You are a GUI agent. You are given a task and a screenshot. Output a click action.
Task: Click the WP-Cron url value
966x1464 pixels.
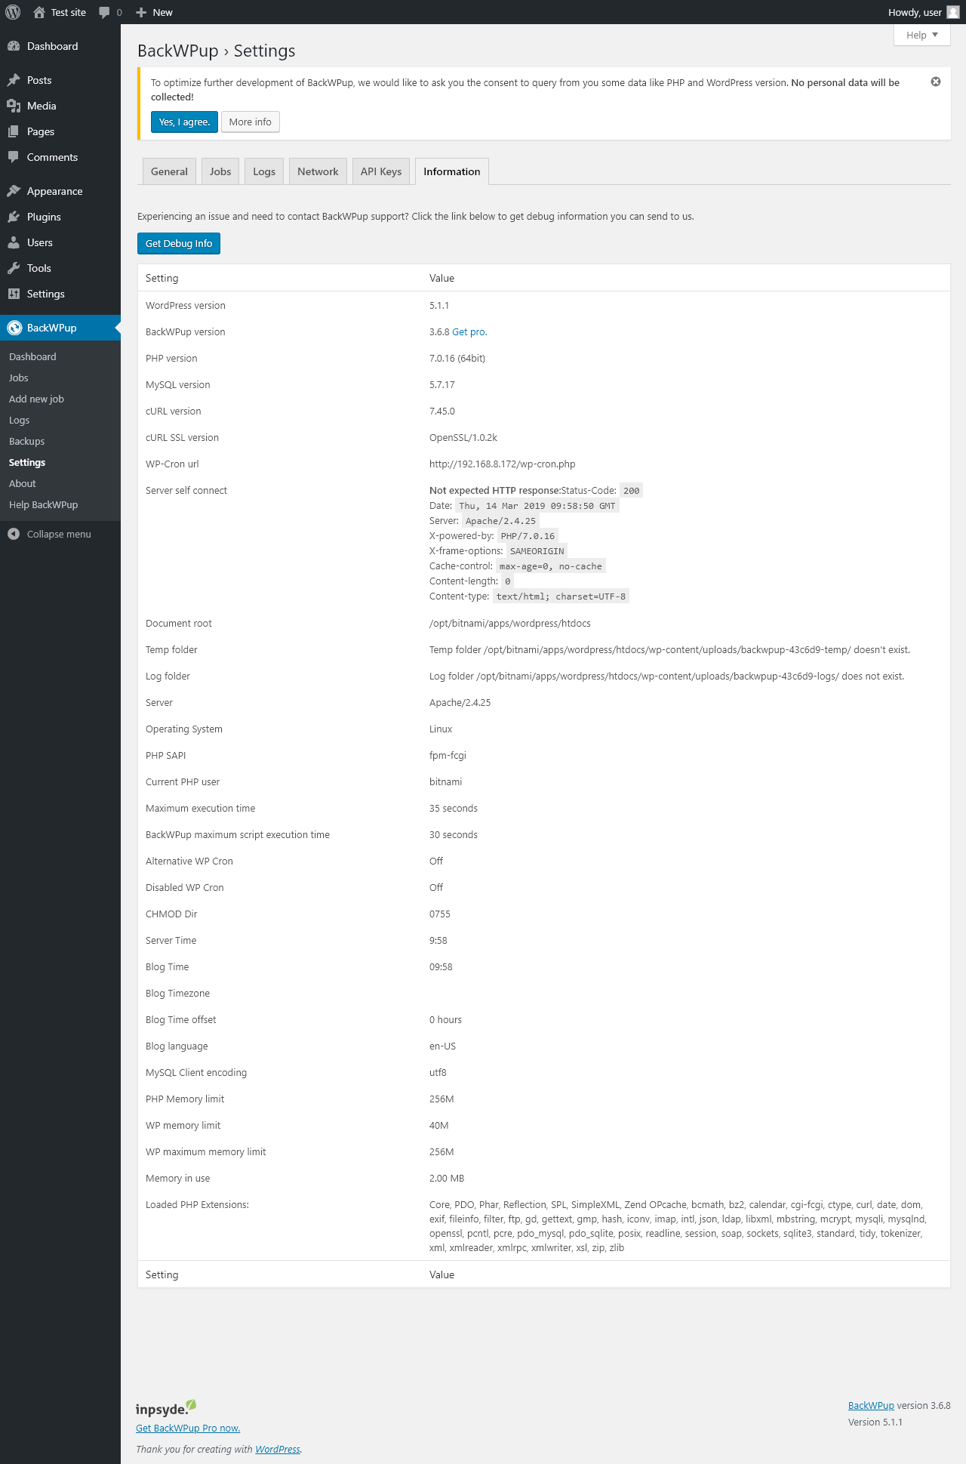point(503,464)
